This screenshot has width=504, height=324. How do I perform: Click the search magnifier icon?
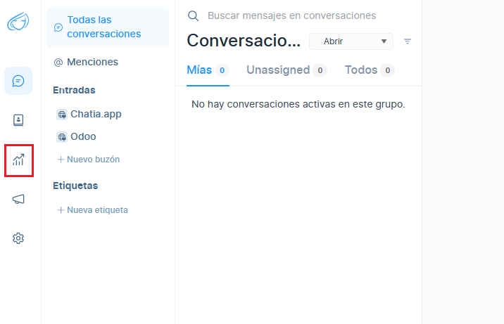tap(193, 15)
